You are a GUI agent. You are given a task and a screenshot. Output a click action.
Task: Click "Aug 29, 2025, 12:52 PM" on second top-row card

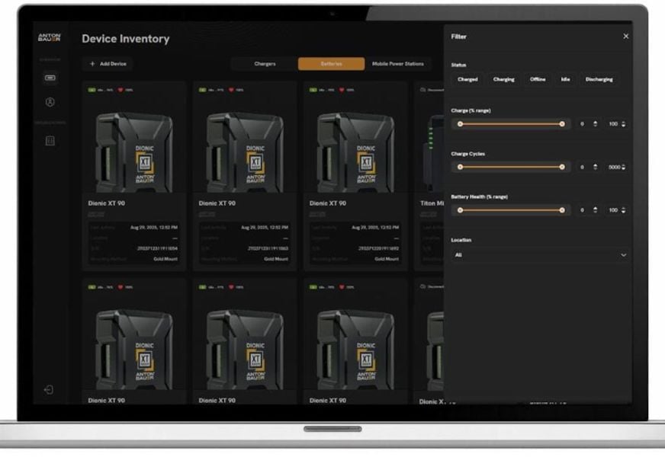click(265, 228)
